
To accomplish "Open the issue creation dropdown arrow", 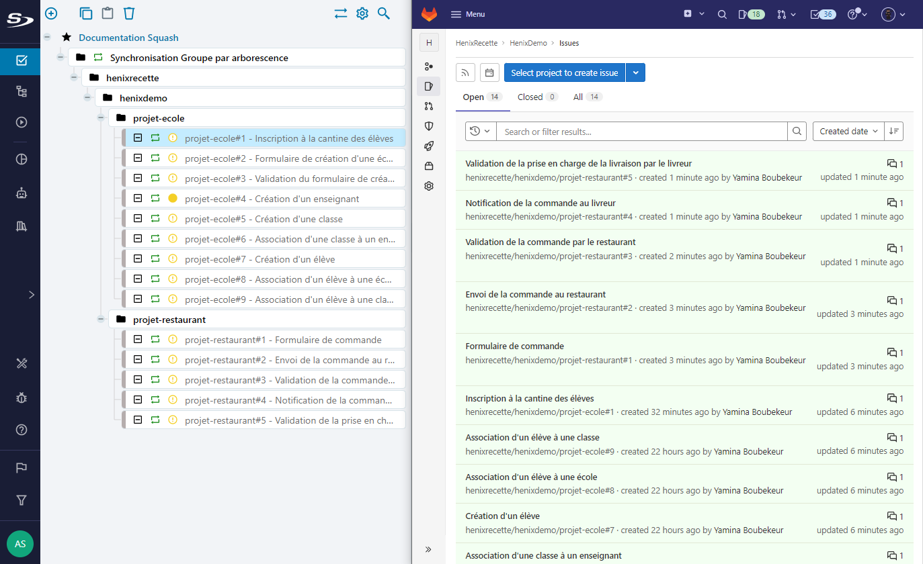I will (635, 72).
